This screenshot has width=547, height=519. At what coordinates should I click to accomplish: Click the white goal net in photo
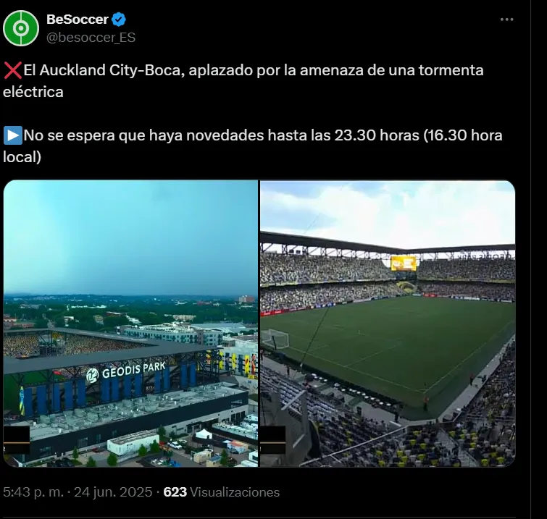click(277, 339)
